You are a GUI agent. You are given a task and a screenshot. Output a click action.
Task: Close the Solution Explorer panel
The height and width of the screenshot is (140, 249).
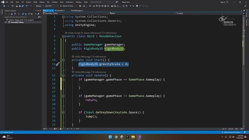40,10
